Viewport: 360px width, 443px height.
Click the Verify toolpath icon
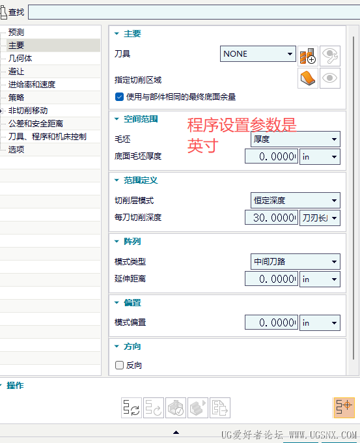coord(176,408)
